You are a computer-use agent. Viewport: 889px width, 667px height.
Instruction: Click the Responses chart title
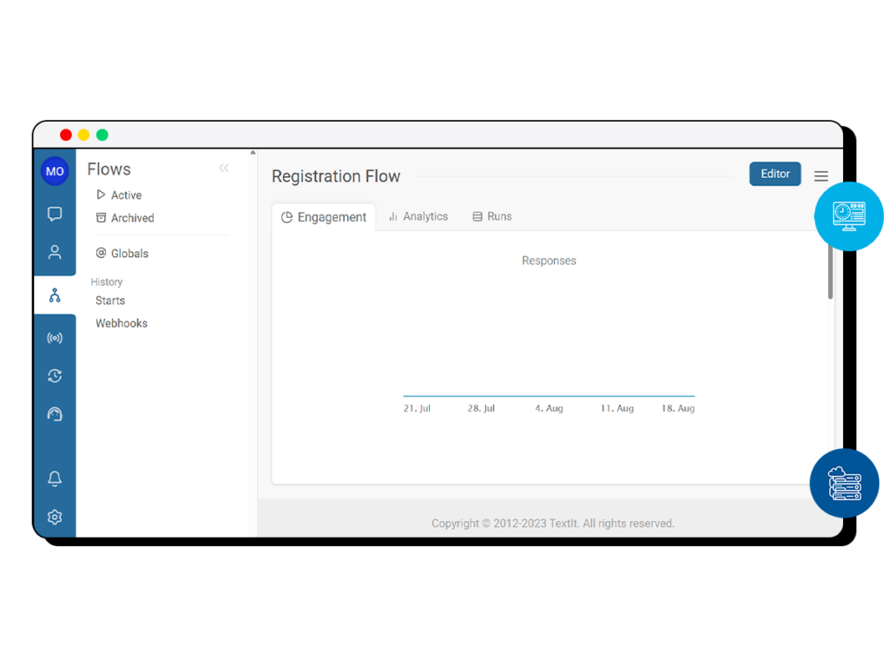pyautogui.click(x=549, y=261)
